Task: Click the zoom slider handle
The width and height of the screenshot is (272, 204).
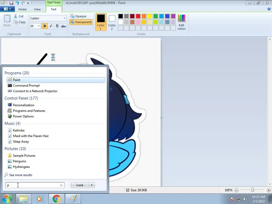Action: 253,190
